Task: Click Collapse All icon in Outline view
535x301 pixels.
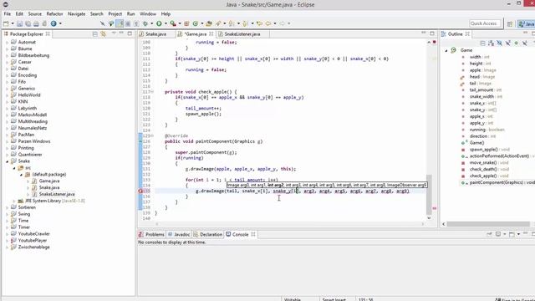Action: (482, 43)
